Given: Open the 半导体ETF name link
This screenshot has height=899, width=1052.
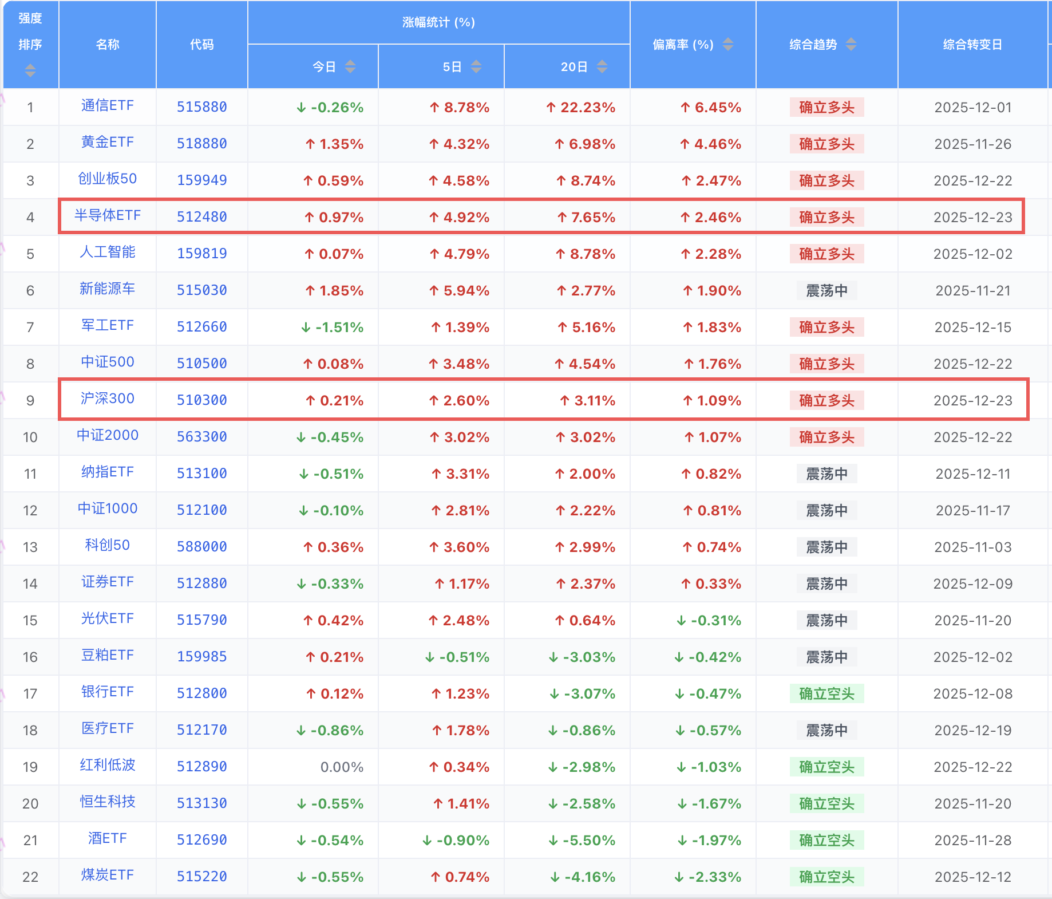Looking at the screenshot, I should 107,216.
